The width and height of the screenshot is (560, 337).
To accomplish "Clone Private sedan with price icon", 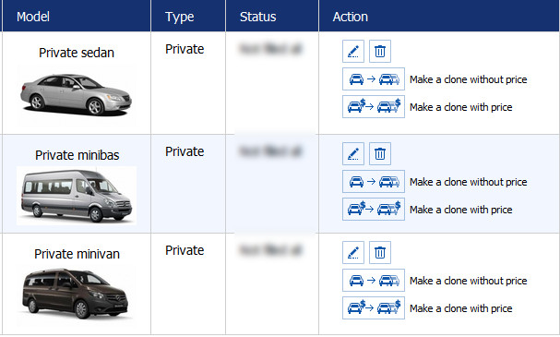I will (374, 106).
